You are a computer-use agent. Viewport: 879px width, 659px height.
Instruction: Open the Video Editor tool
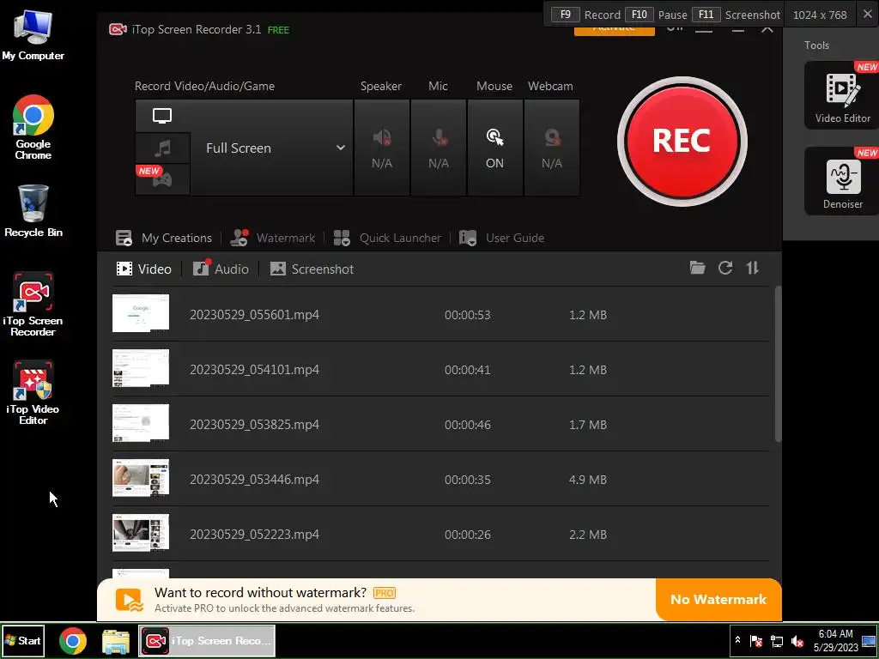click(842, 95)
